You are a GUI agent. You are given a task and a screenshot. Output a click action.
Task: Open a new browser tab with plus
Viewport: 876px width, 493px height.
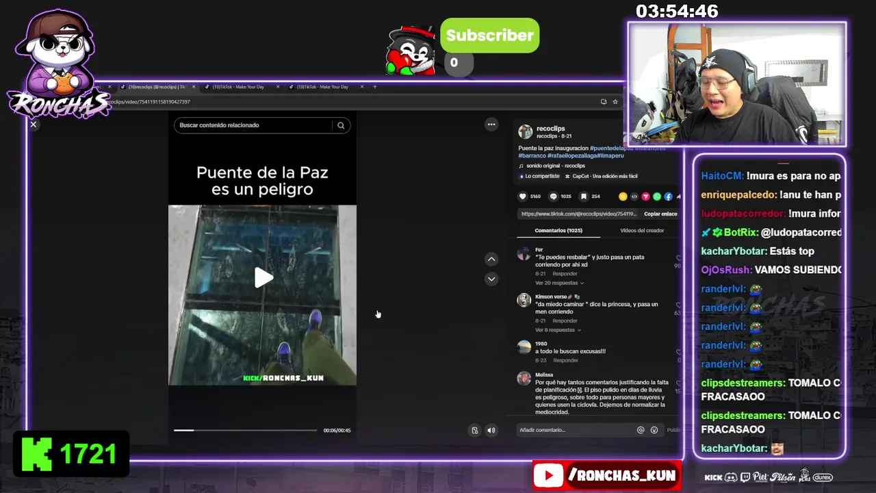pos(374,87)
